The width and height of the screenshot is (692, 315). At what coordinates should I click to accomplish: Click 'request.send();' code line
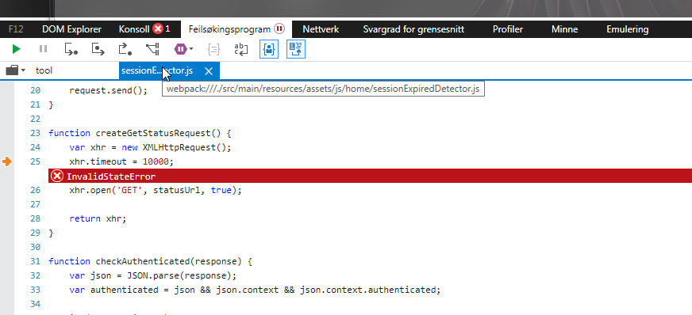click(108, 91)
